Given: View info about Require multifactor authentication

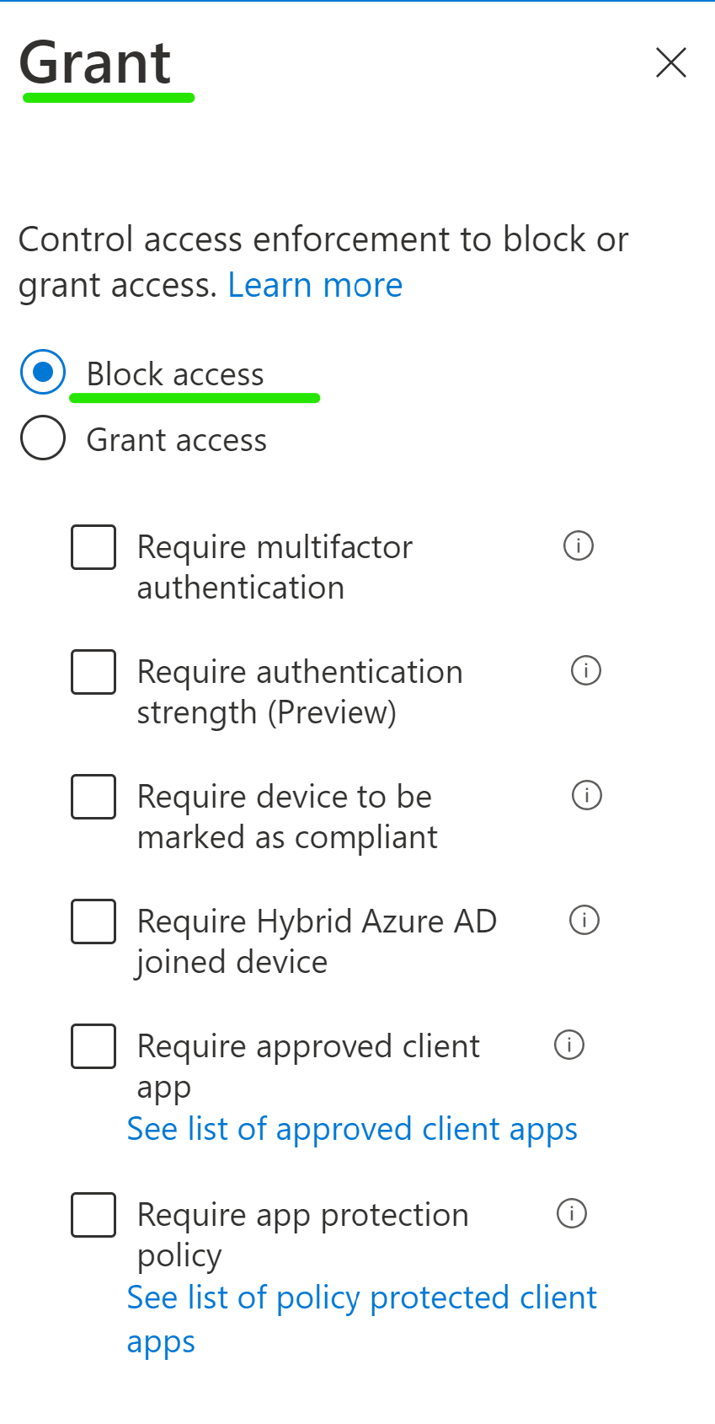Looking at the screenshot, I should 578,546.
